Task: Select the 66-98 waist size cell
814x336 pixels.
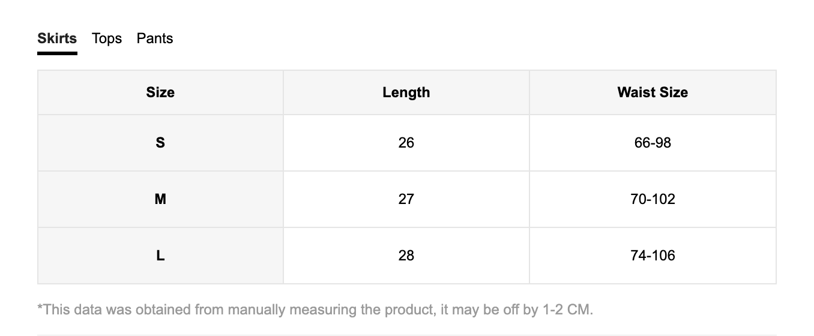Action: (653, 143)
